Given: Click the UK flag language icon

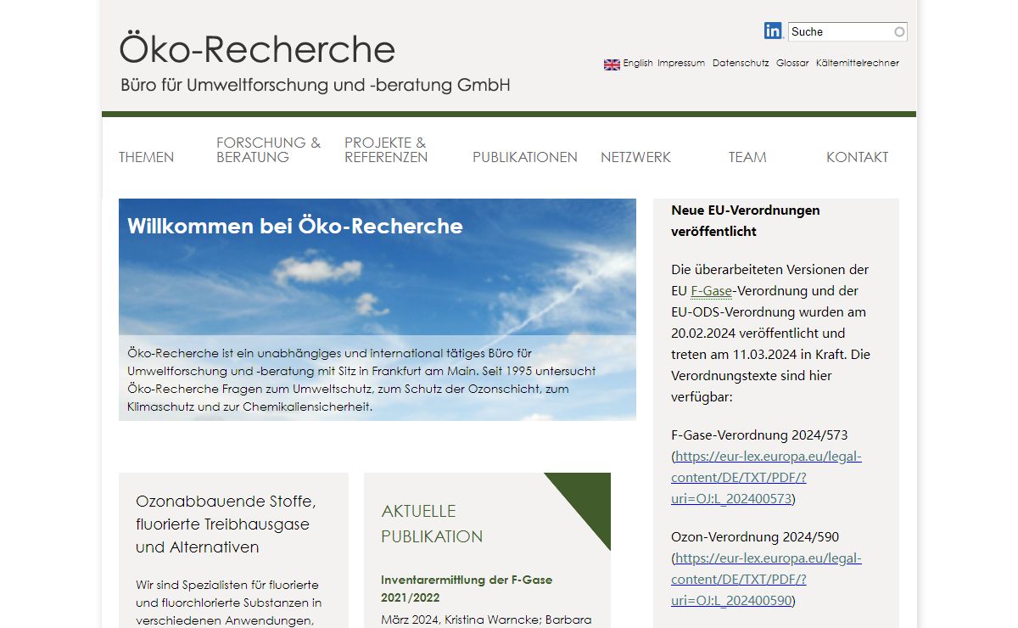Looking at the screenshot, I should (612, 64).
